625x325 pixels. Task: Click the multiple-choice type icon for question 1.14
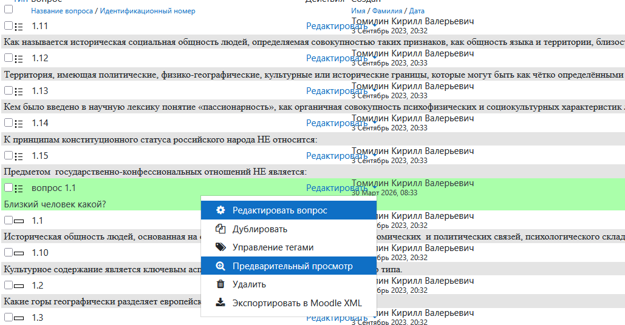pos(19,124)
